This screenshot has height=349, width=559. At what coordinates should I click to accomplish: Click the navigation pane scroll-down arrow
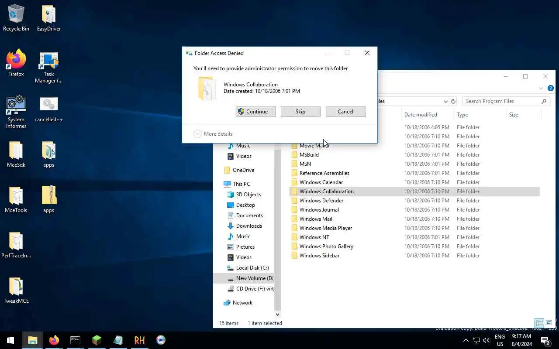[x=277, y=314]
